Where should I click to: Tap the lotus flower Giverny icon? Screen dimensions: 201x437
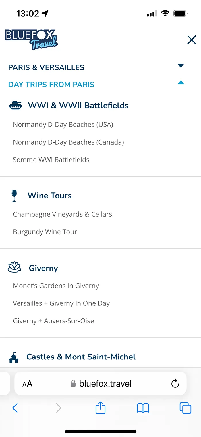point(14,268)
